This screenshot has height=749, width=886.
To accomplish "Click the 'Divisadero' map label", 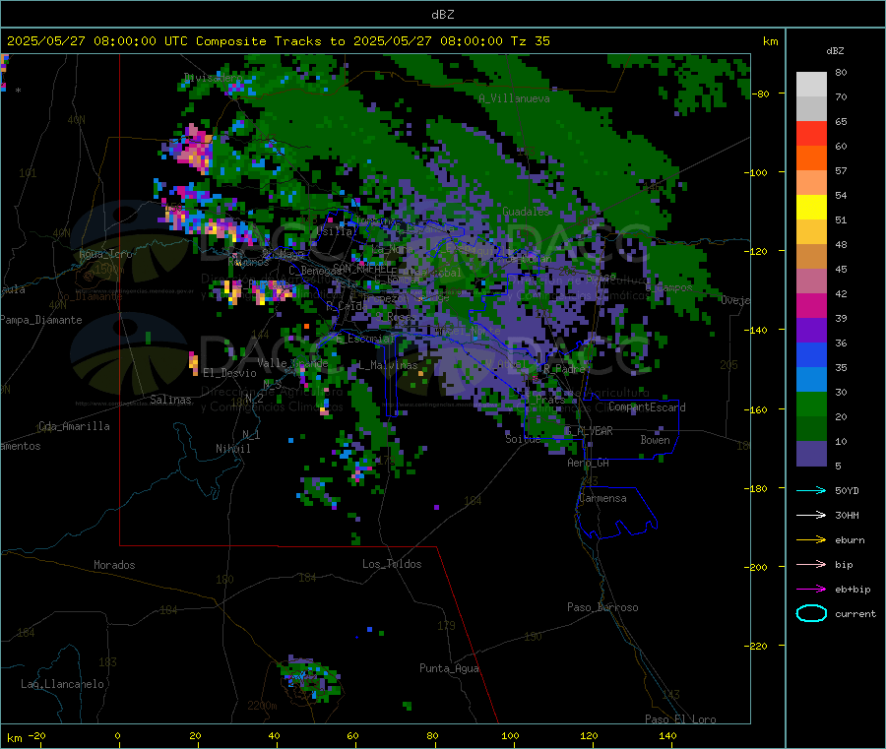I will point(213,78).
